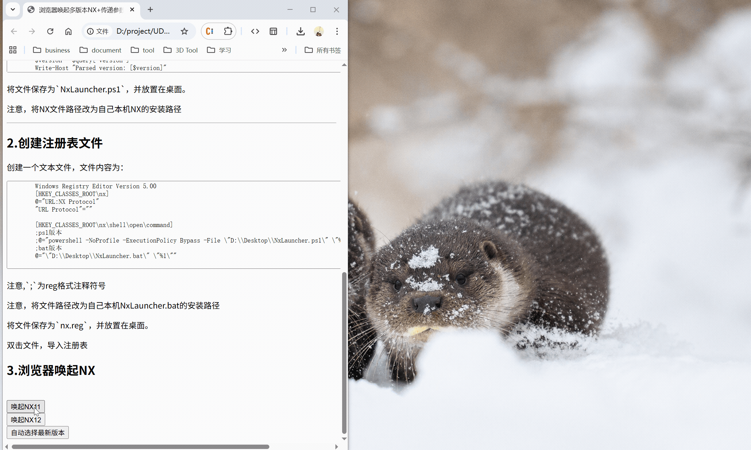Open the three-dot Chrome menu
Image resolution: width=751 pixels, height=450 pixels.
(x=337, y=31)
